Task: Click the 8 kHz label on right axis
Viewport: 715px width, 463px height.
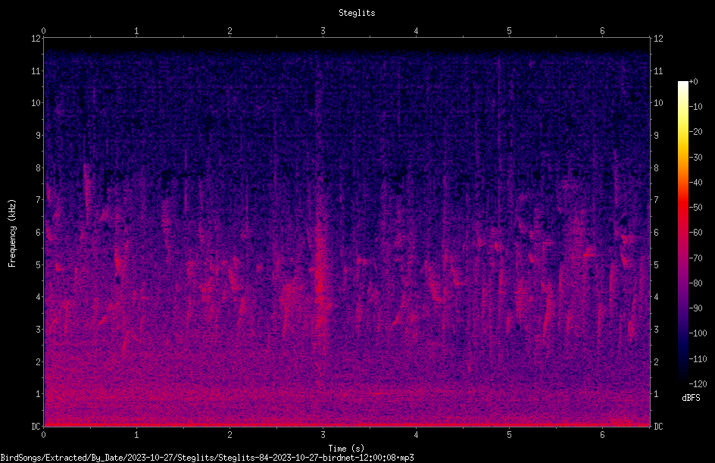Action: coord(656,168)
